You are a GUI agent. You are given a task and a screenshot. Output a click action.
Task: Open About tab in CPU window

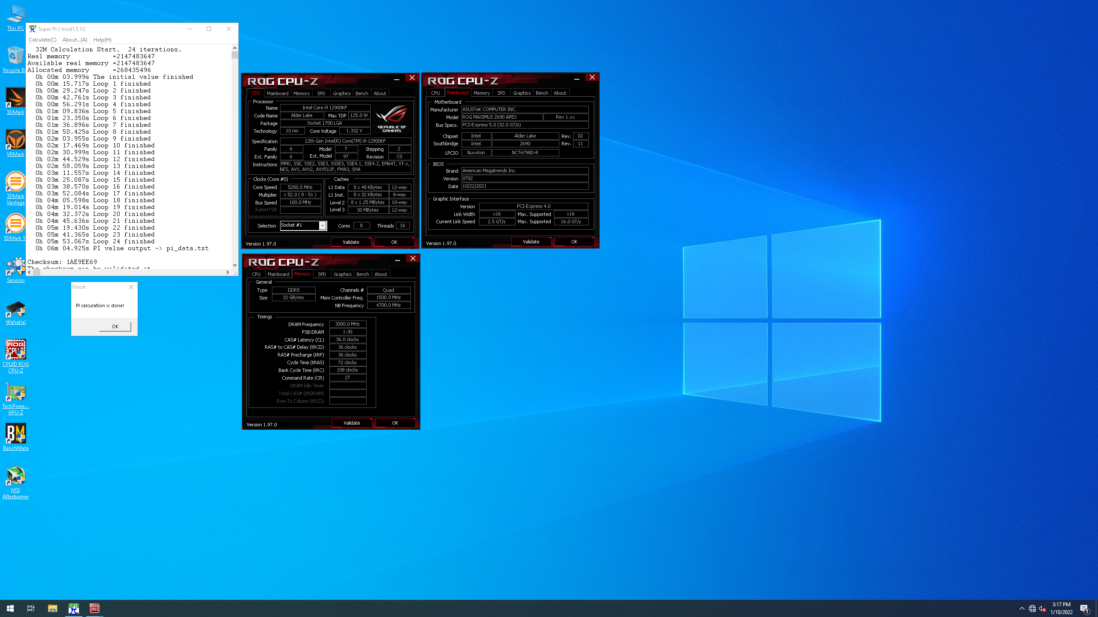point(380,93)
